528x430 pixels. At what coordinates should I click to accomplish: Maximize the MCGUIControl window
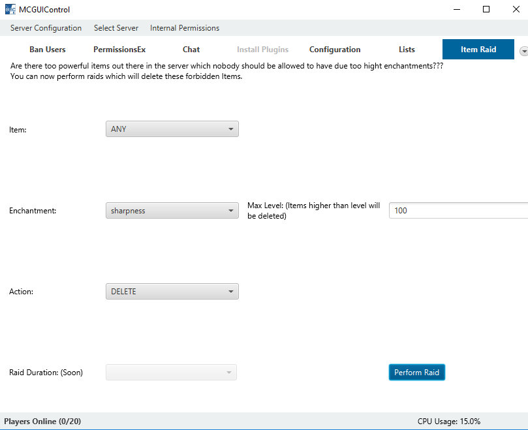(x=486, y=10)
